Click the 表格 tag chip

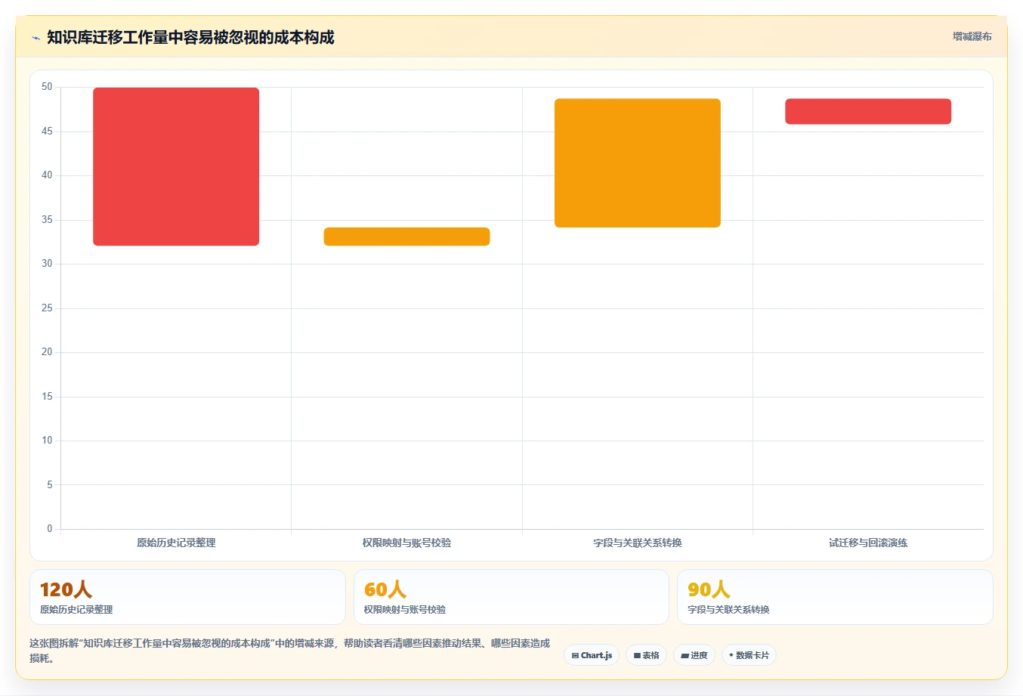click(646, 655)
